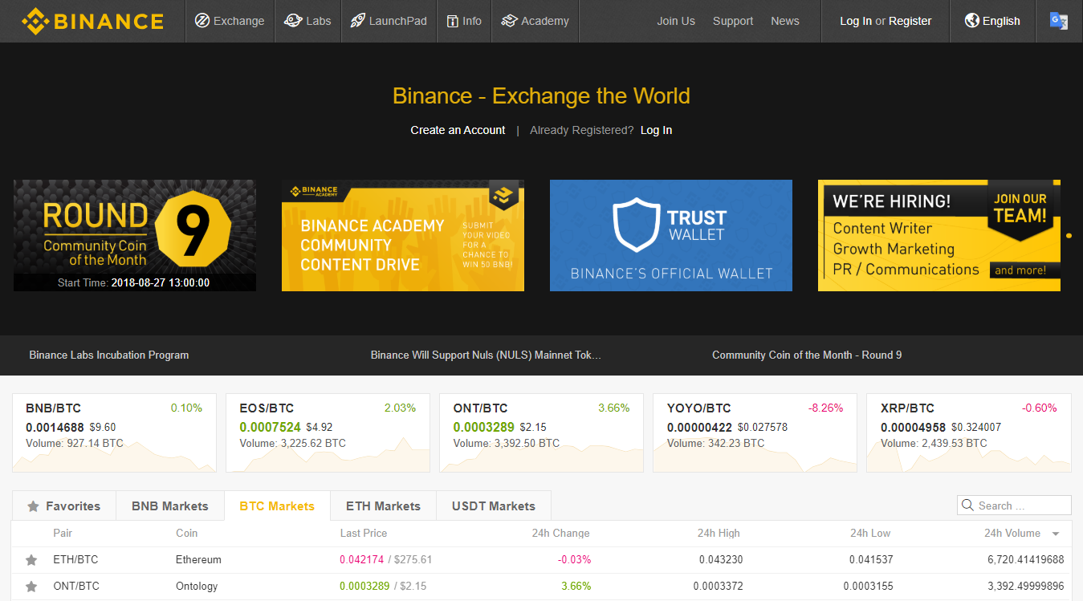Favorite the ONT/BTC pair star

pyautogui.click(x=31, y=587)
